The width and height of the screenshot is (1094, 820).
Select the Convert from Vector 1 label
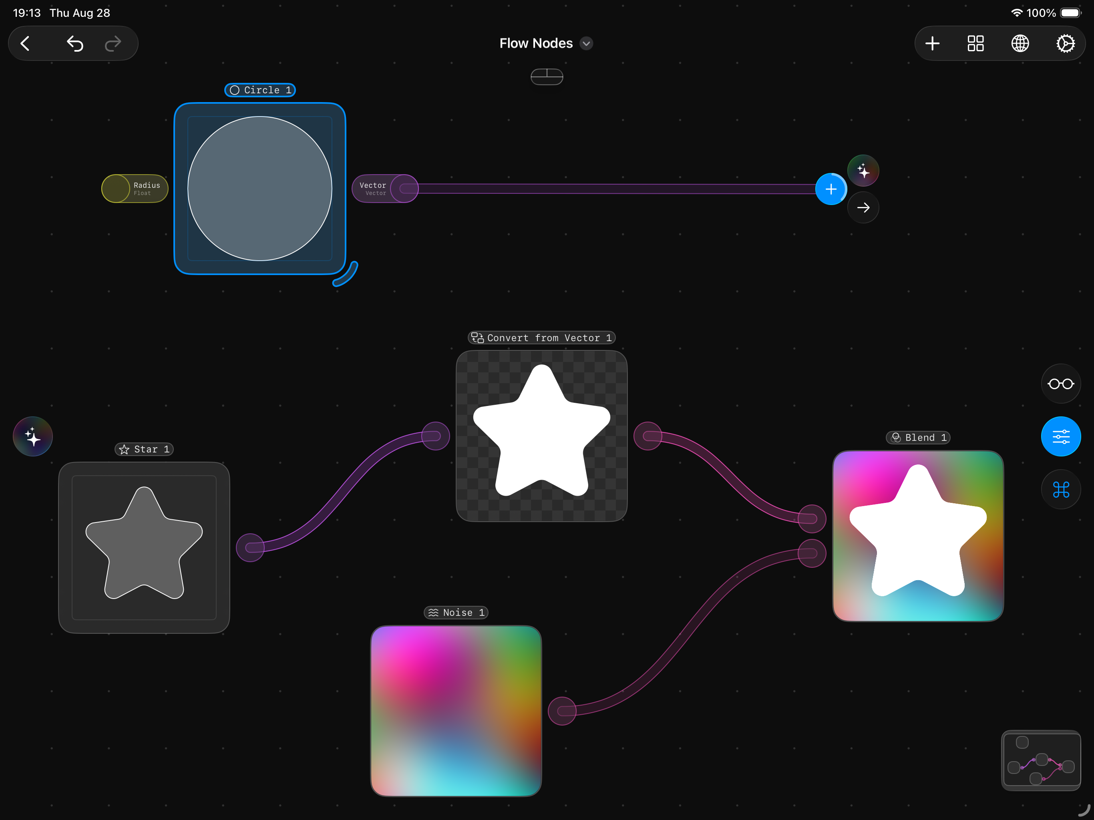pyautogui.click(x=541, y=338)
